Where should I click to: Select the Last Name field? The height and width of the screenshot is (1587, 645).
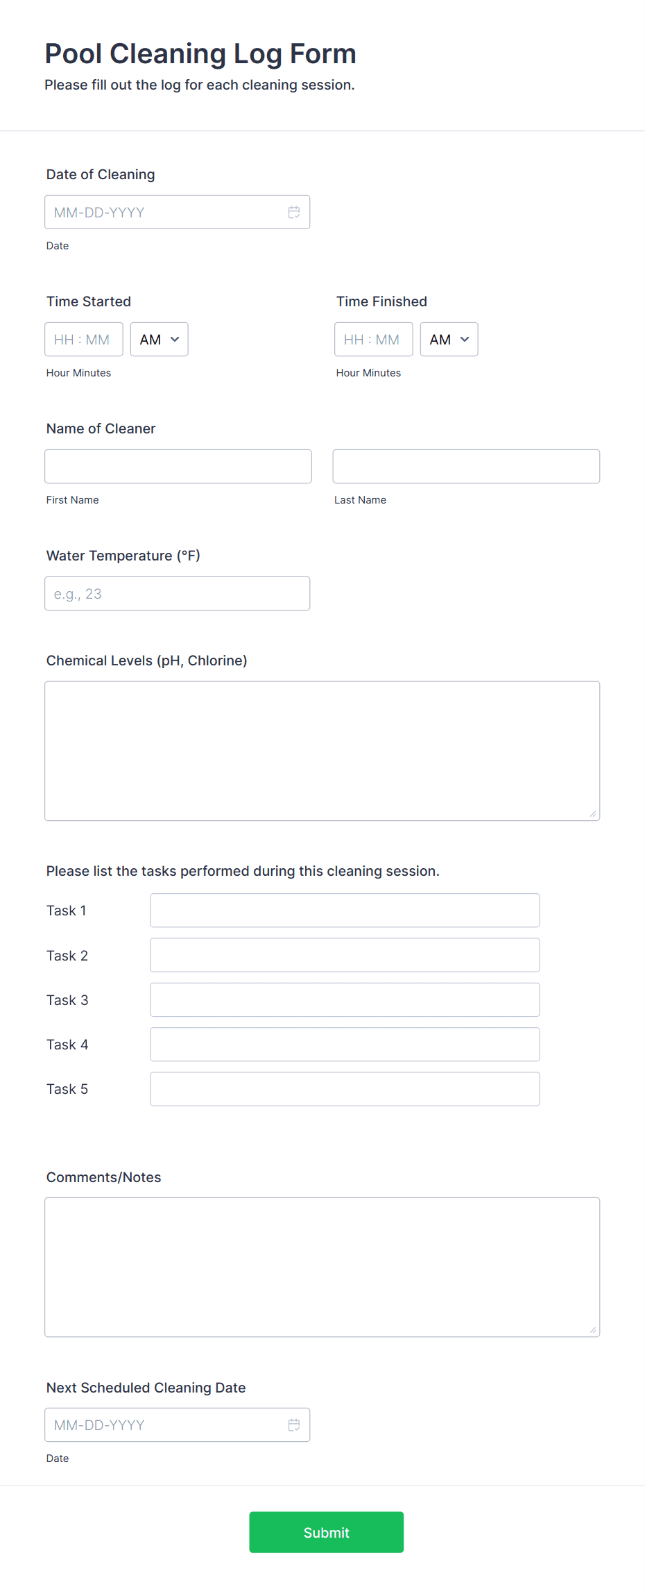coord(466,466)
